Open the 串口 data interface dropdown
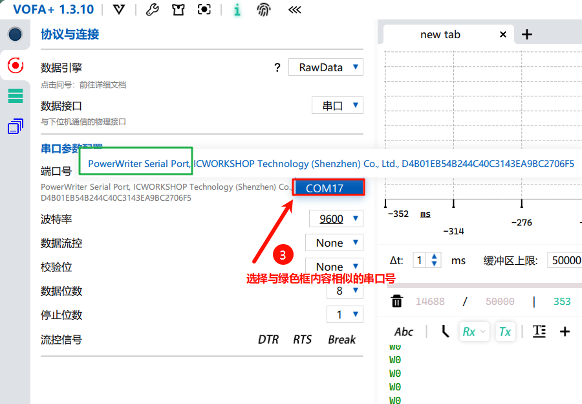The image size is (582, 404). 338,106
